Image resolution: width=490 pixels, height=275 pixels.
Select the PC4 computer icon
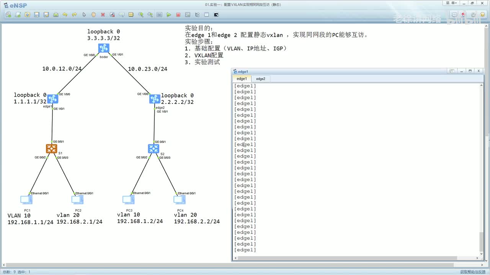point(180,200)
